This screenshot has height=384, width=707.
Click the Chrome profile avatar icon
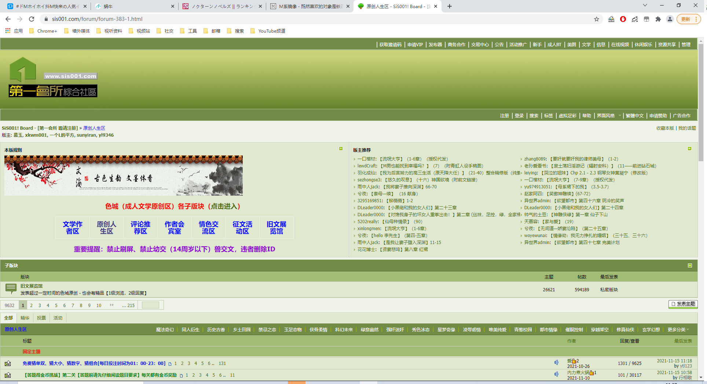click(x=670, y=19)
